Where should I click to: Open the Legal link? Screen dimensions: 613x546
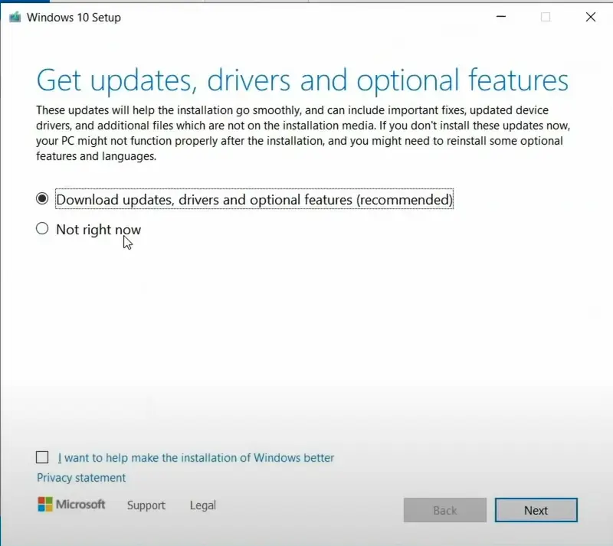(x=203, y=505)
